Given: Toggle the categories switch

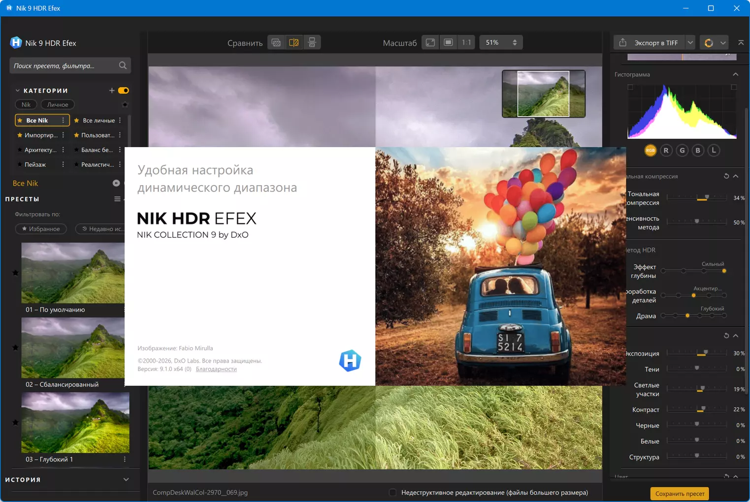Looking at the screenshot, I should pyautogui.click(x=124, y=91).
